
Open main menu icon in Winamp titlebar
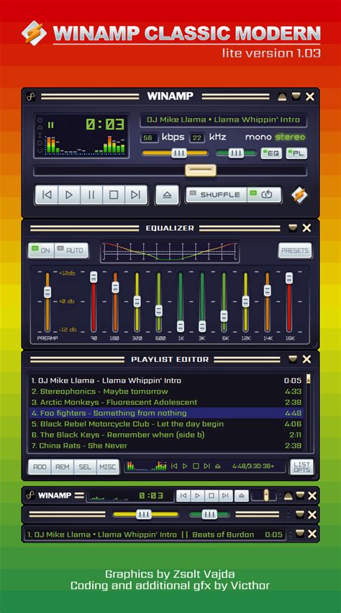[x=31, y=96]
